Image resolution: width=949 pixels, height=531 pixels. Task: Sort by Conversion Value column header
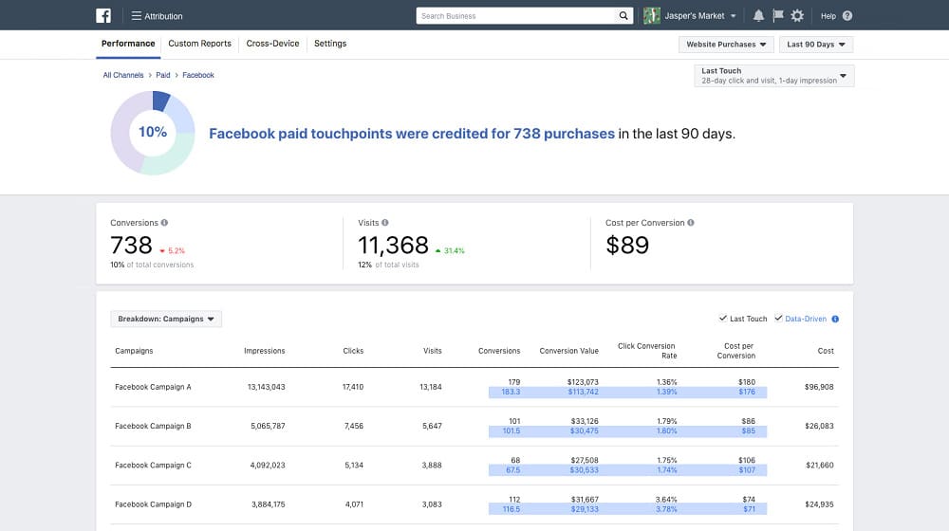[x=568, y=351]
